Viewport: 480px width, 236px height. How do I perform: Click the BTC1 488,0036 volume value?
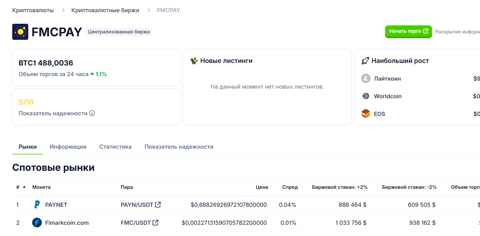46,63
